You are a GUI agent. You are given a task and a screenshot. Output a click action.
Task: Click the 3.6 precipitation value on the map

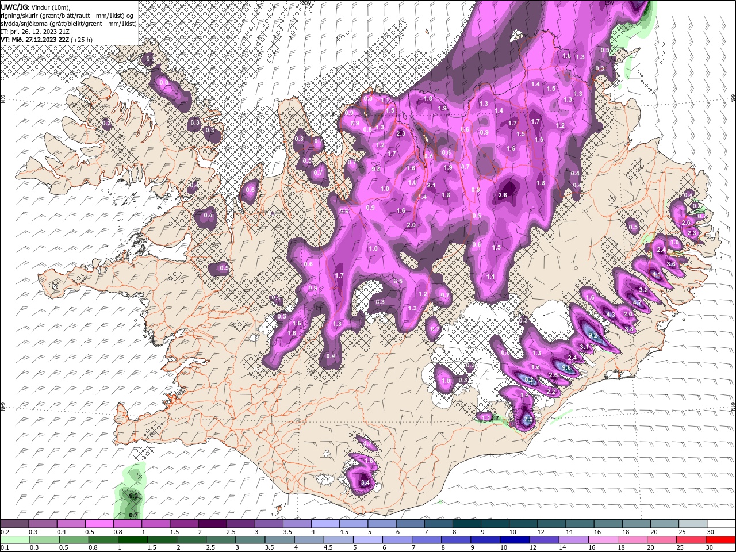click(x=671, y=264)
